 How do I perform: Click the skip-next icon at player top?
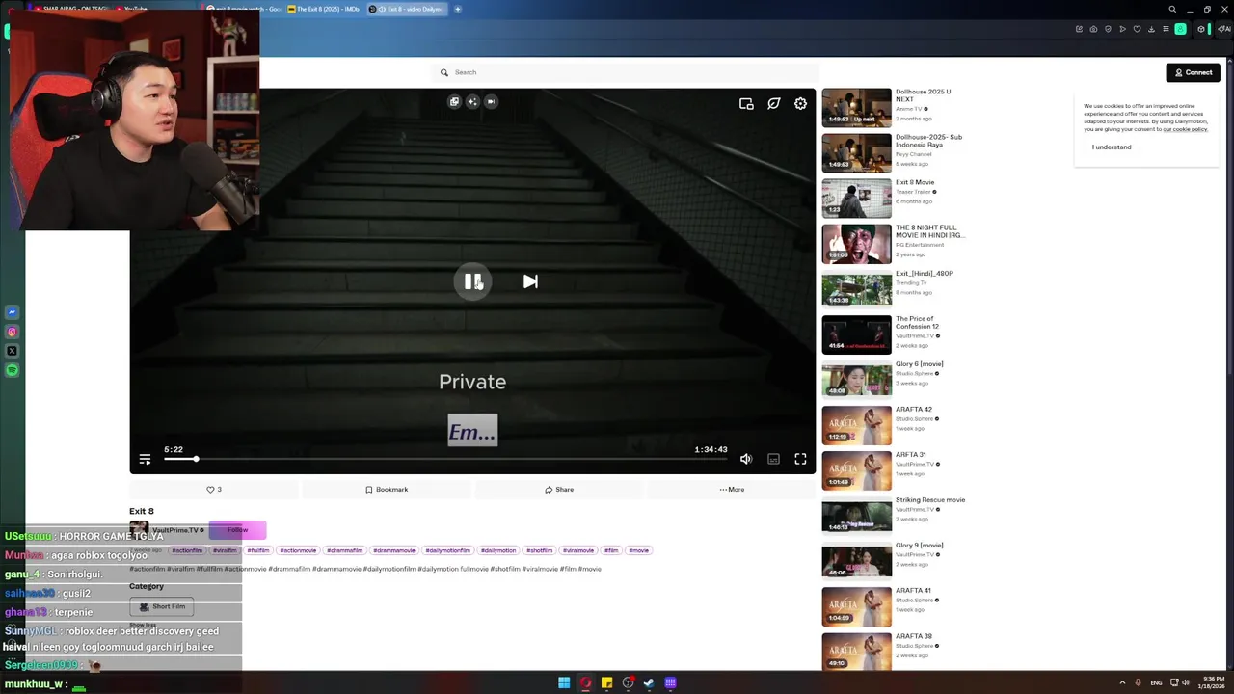[x=491, y=101]
